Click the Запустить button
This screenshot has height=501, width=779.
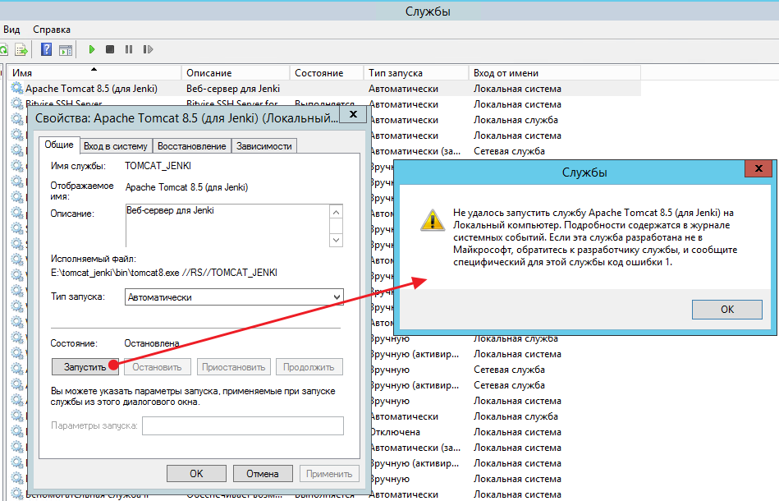(x=85, y=367)
